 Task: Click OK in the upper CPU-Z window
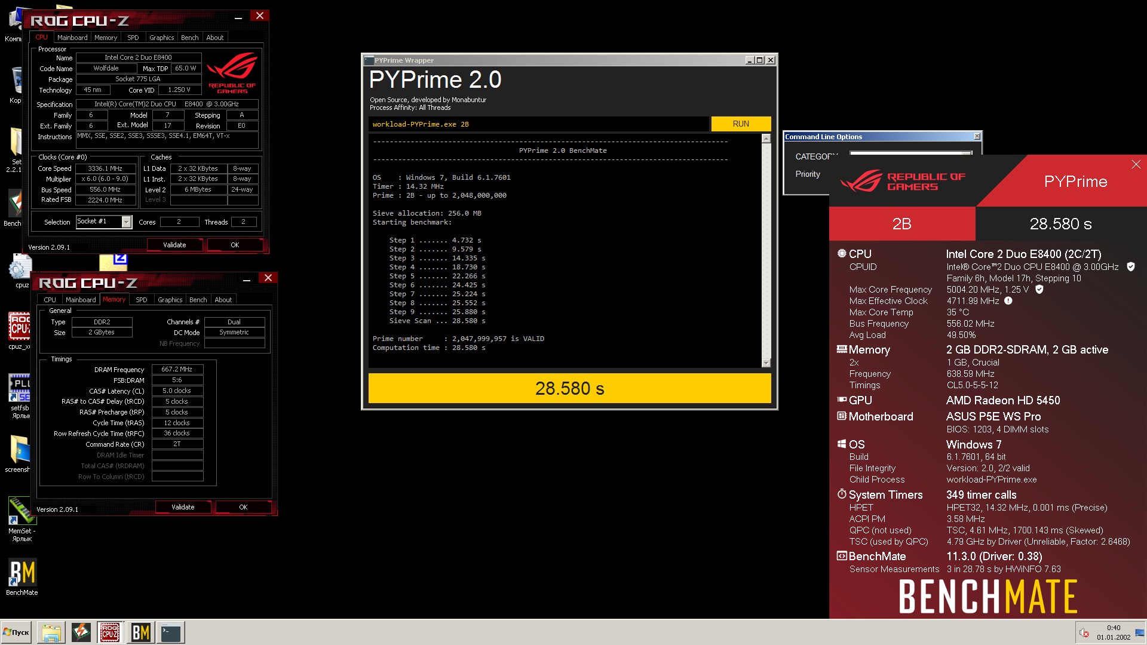235,245
